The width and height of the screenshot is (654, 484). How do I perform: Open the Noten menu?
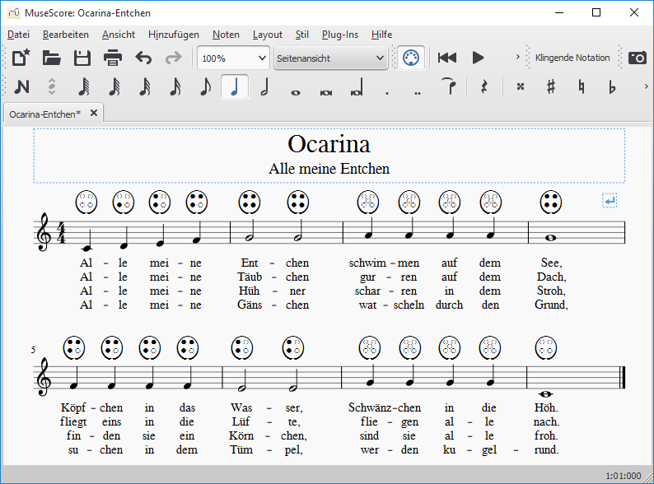point(226,35)
